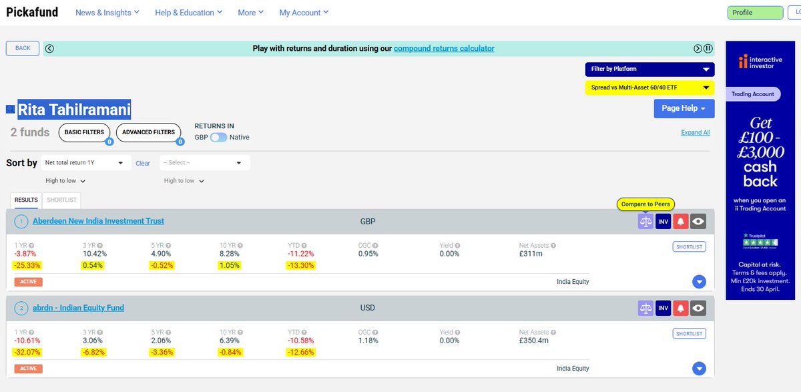Click Expand All link
The width and height of the screenshot is (801, 392).
[x=696, y=132]
